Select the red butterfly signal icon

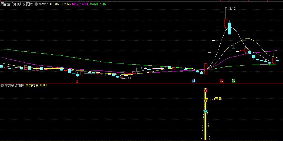tap(205, 91)
